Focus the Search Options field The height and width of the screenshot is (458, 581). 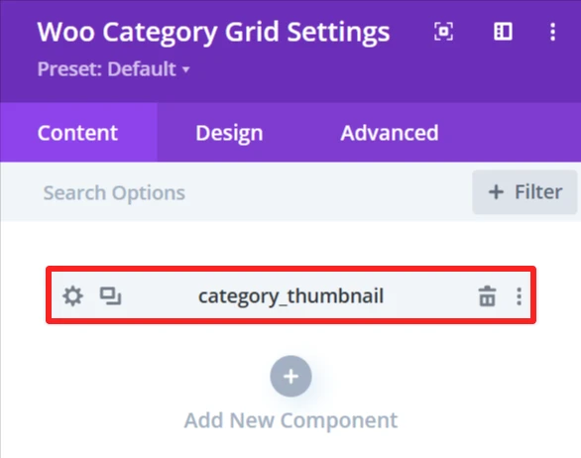[237, 192]
